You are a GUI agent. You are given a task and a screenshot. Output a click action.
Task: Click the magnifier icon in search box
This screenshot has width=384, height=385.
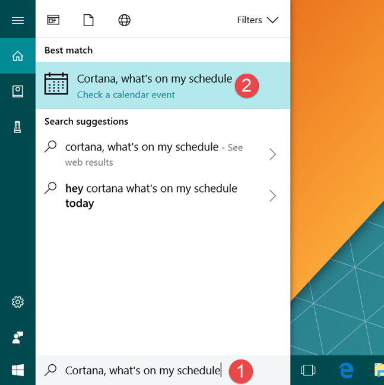(50, 370)
